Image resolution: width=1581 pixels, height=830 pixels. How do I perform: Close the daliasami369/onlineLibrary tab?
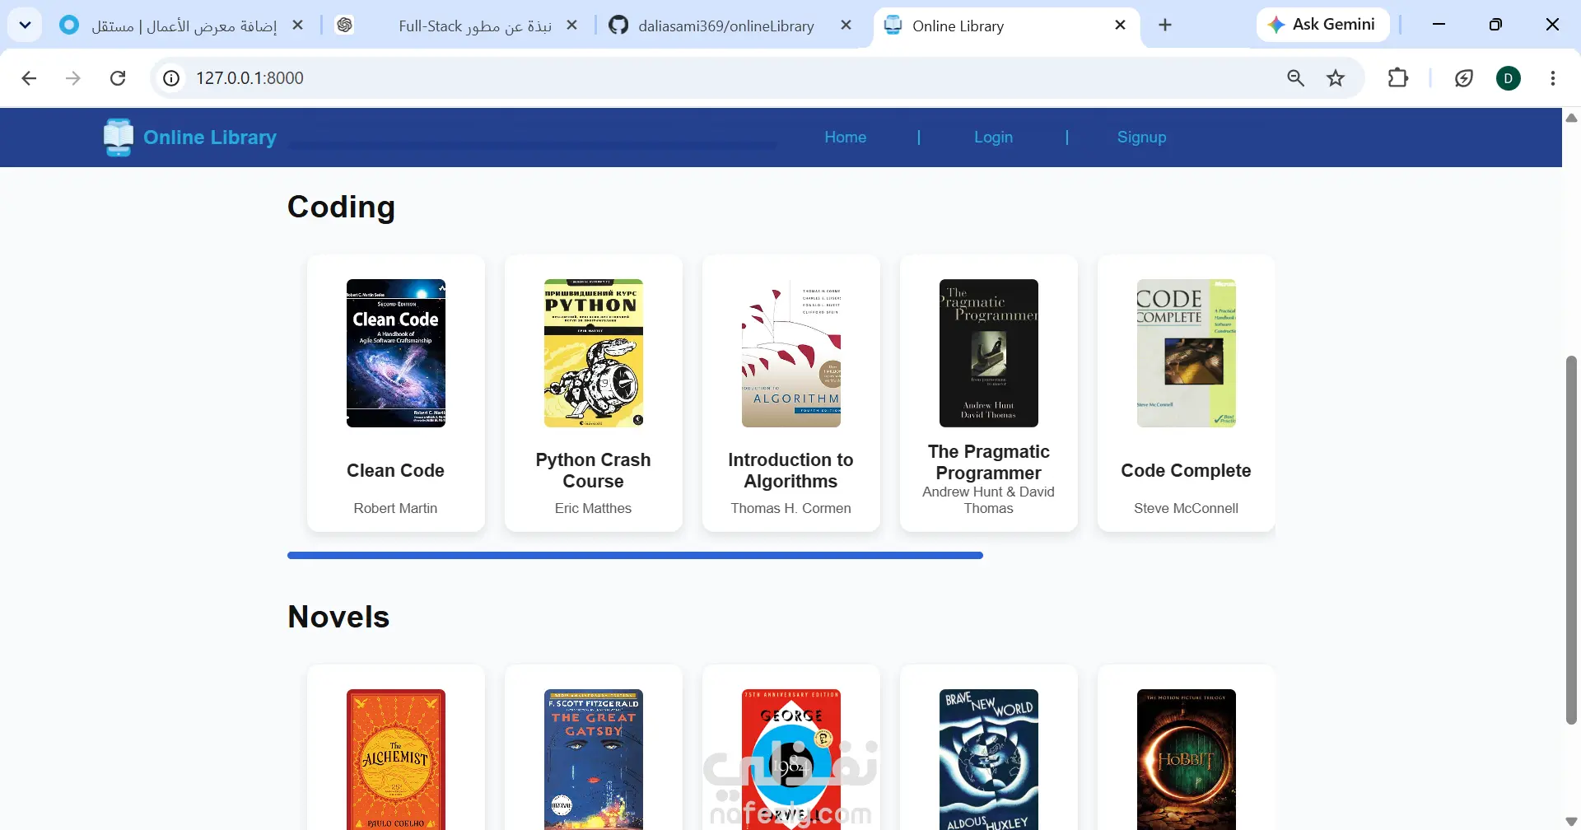pos(846,26)
